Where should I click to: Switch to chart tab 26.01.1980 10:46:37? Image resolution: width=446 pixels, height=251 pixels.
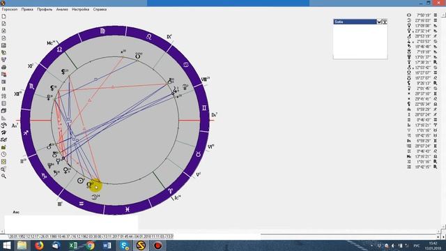click(x=56, y=236)
